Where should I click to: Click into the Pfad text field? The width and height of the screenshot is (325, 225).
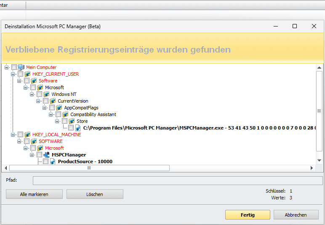click(178, 180)
